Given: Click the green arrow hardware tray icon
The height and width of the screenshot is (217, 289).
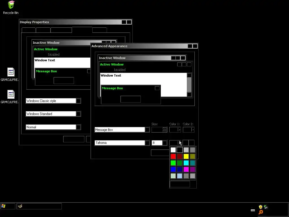Looking at the screenshot, I should click(266, 207).
